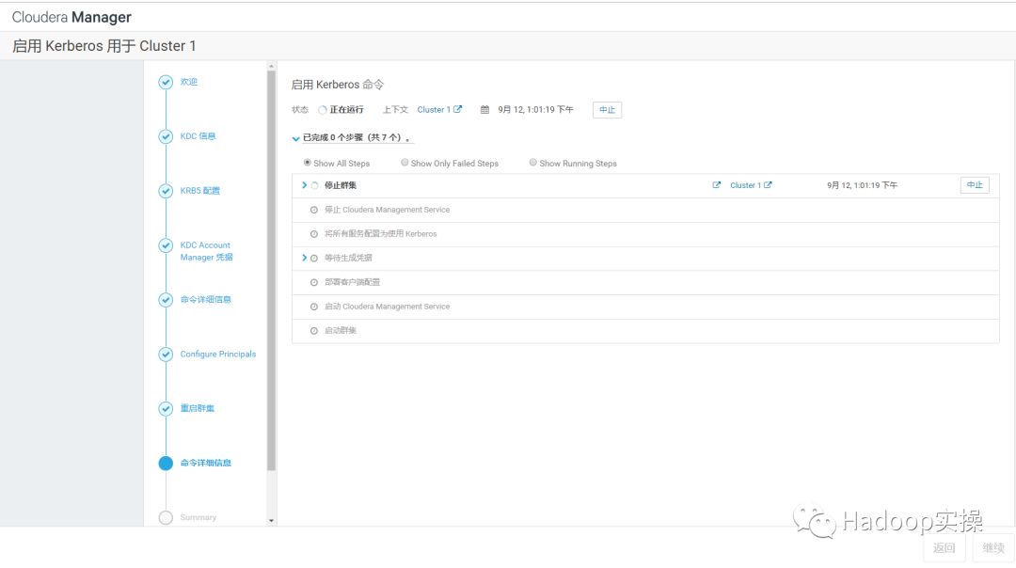Click the Summary wizard step label

tap(198, 517)
